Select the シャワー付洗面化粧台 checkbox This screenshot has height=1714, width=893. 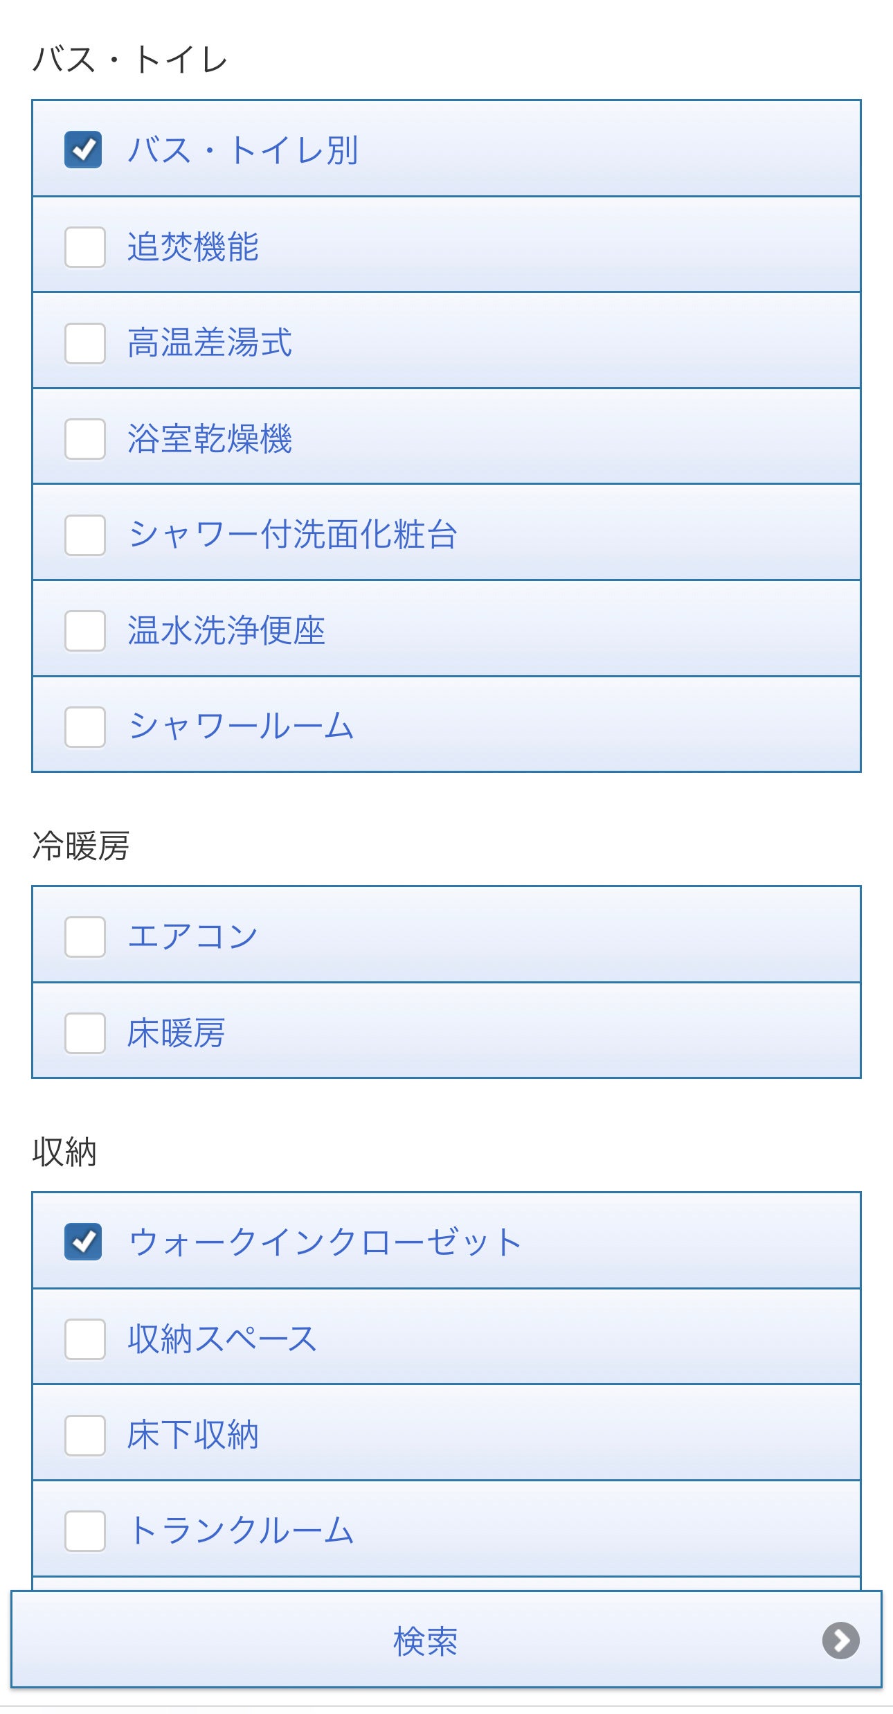(84, 535)
